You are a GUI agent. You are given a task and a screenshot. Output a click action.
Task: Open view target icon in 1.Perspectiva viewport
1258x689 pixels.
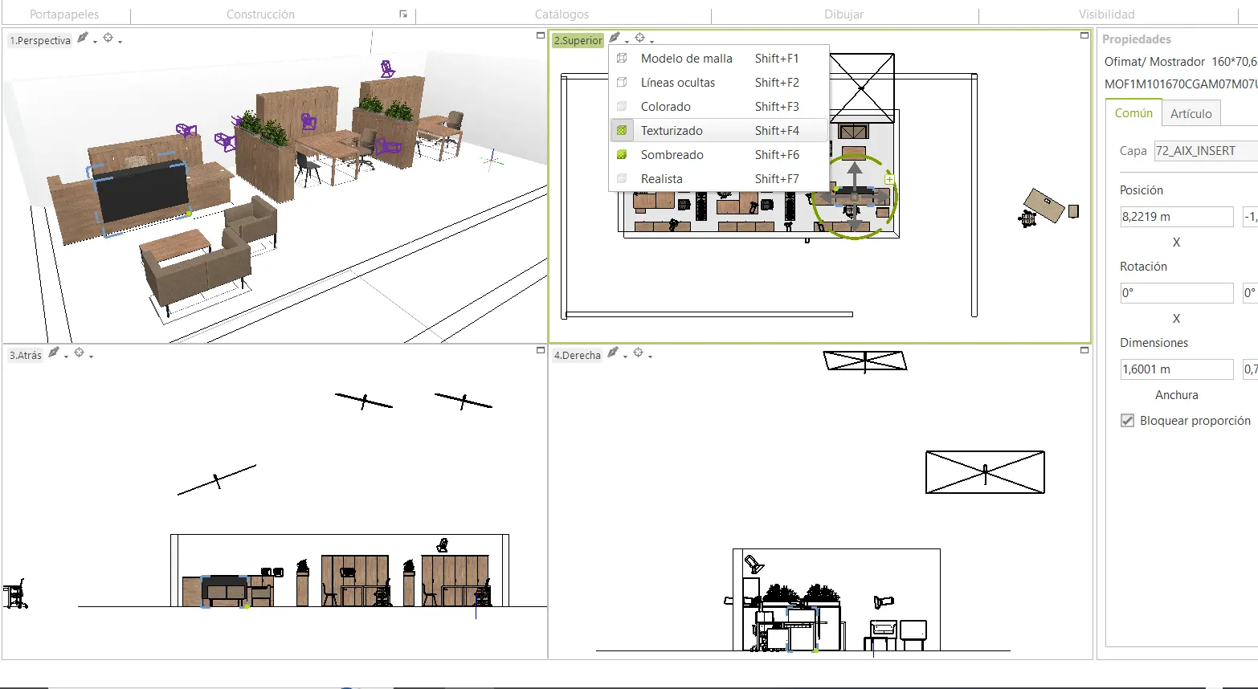coord(108,38)
